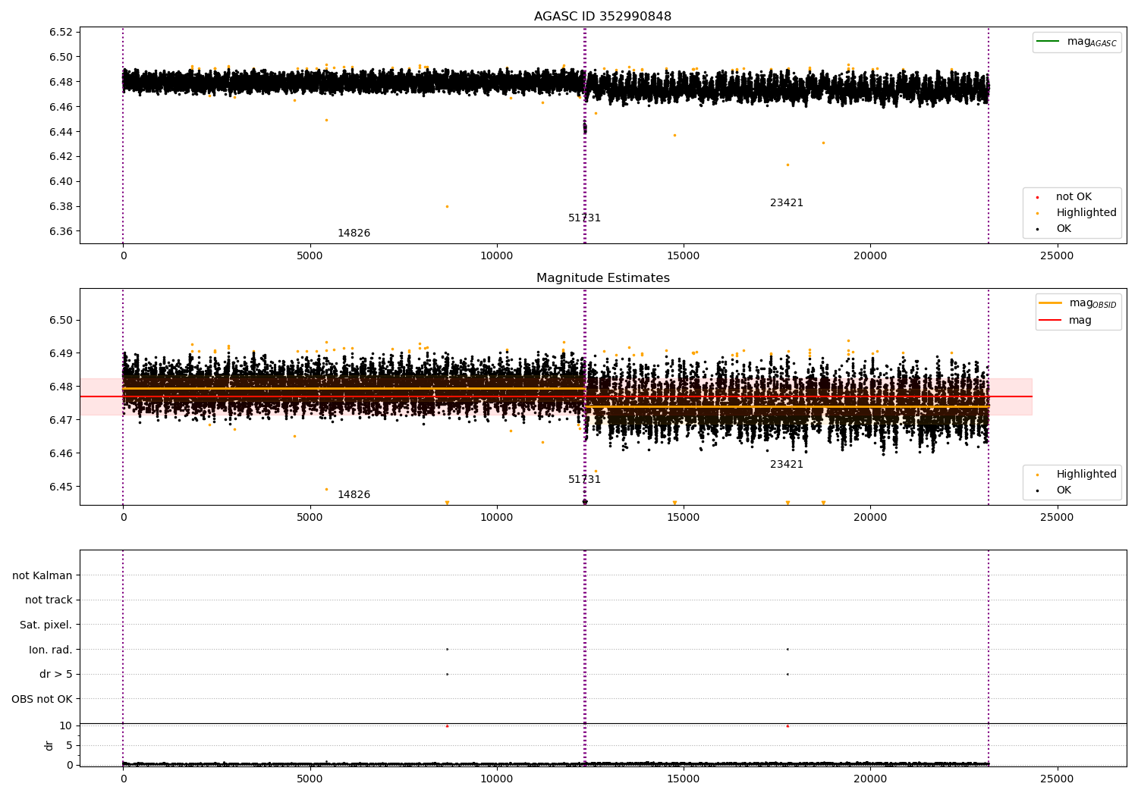This screenshot has width=1138, height=796.
Task: Click the 6.45 tick in Magnitude Estimates plot
Action: click(61, 487)
